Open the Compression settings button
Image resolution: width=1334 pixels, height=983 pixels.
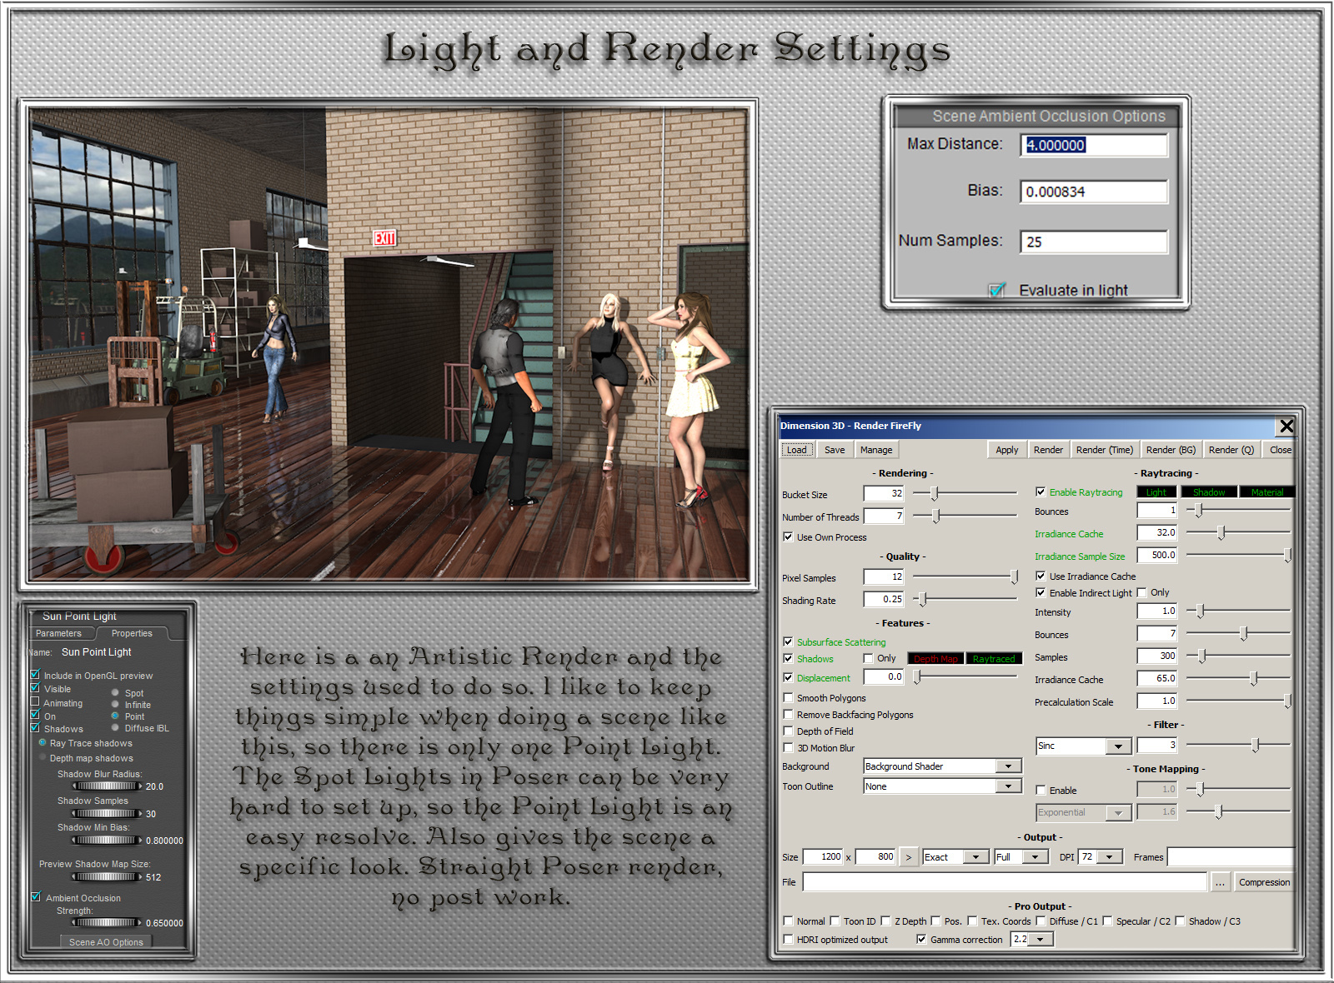click(x=1264, y=882)
